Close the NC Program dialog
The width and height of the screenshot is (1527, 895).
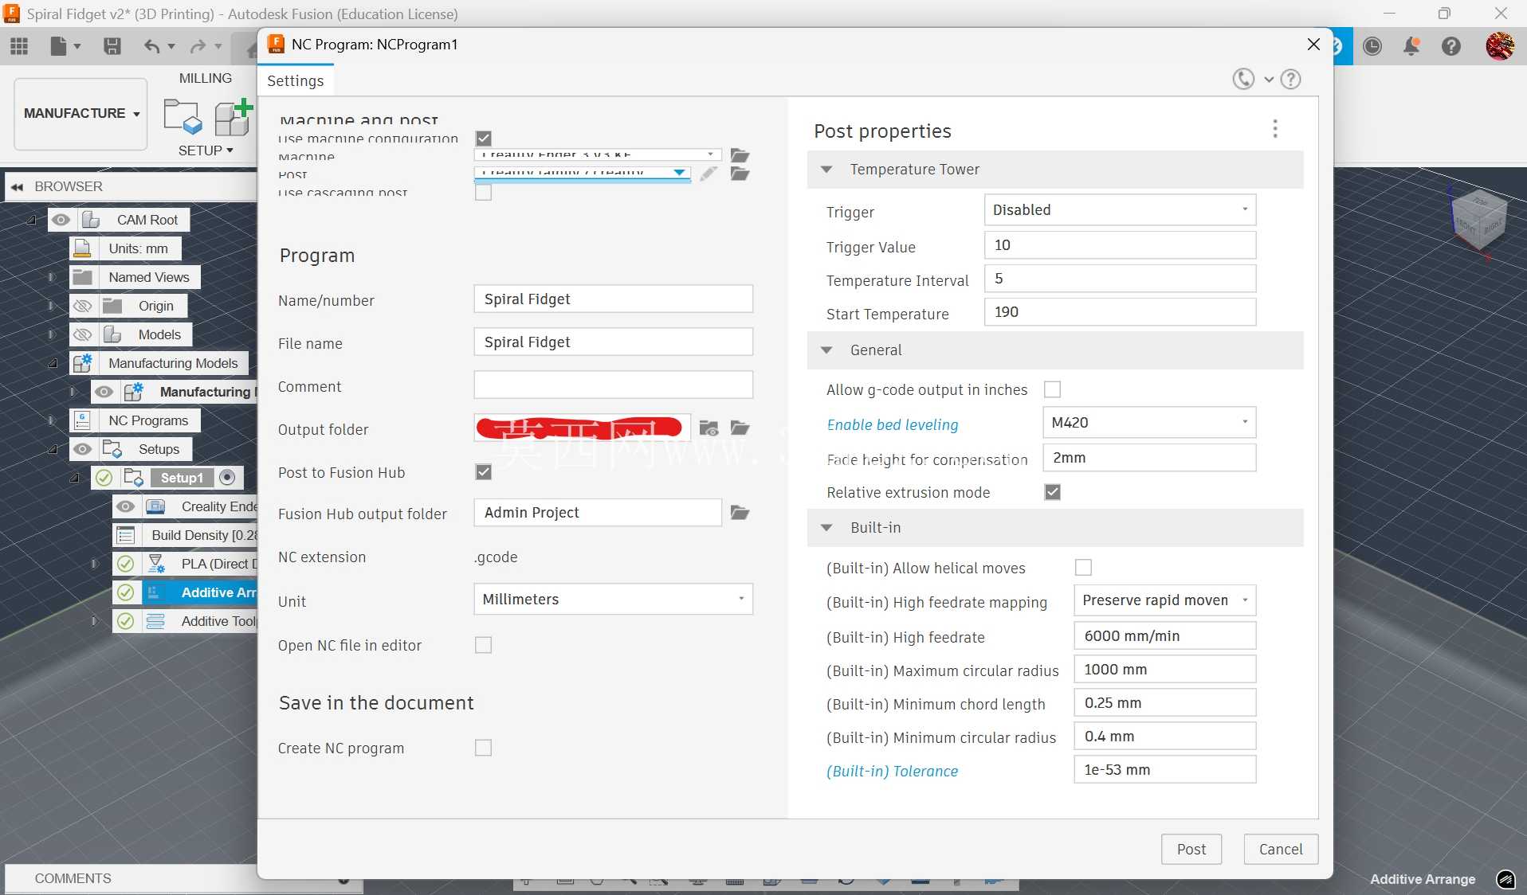point(1313,45)
